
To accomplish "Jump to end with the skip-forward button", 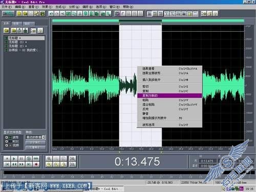I will point(29,164).
